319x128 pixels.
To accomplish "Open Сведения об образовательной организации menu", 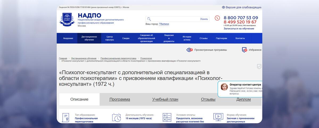I will click(x=146, y=38).
